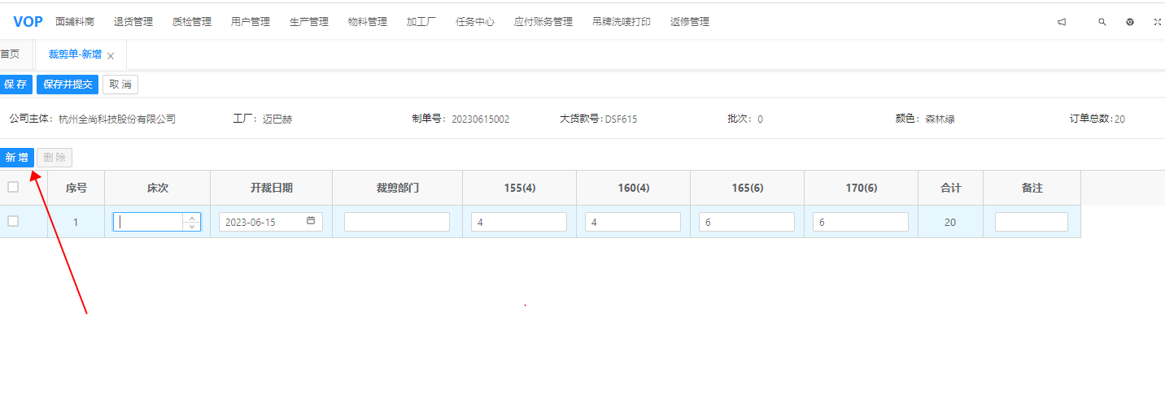1165x399 pixels.
Task: Click the 裁剪部门 input field
Action: [x=397, y=222]
